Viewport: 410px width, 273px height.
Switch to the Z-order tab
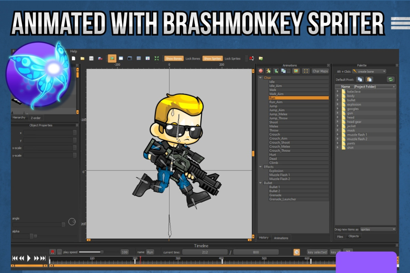coord(36,117)
